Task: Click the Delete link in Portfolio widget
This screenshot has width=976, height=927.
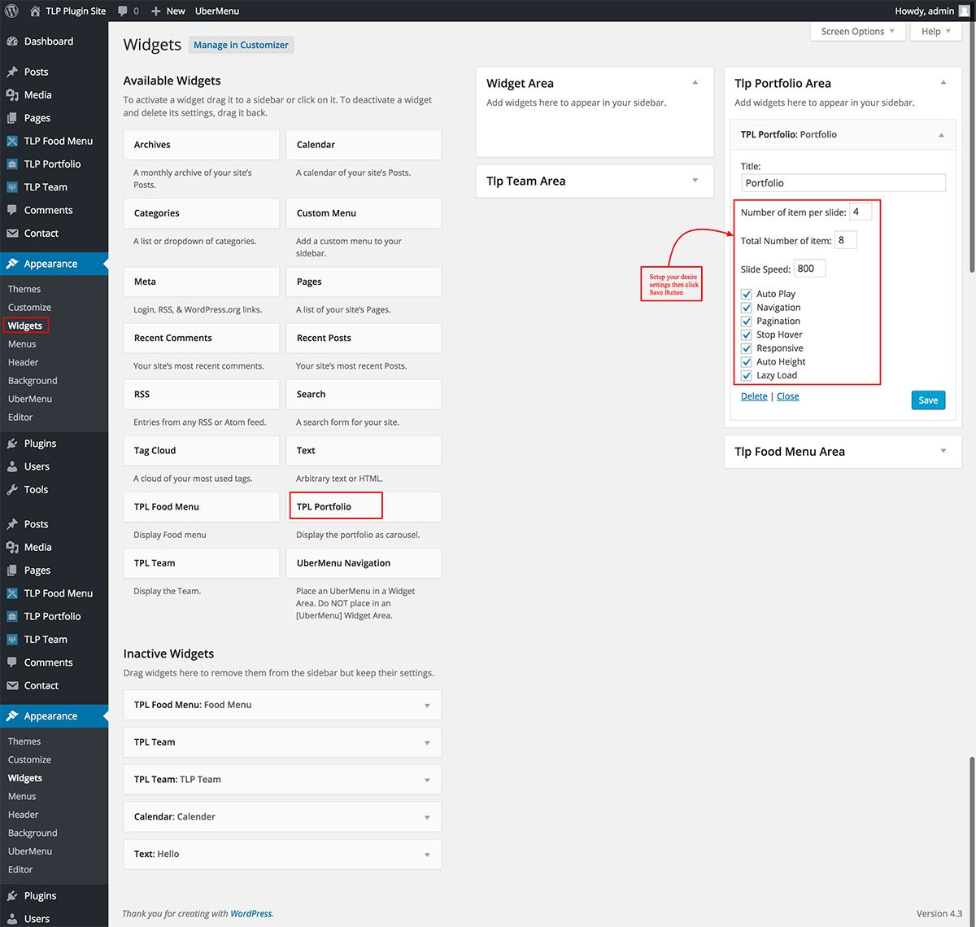Action: (754, 396)
